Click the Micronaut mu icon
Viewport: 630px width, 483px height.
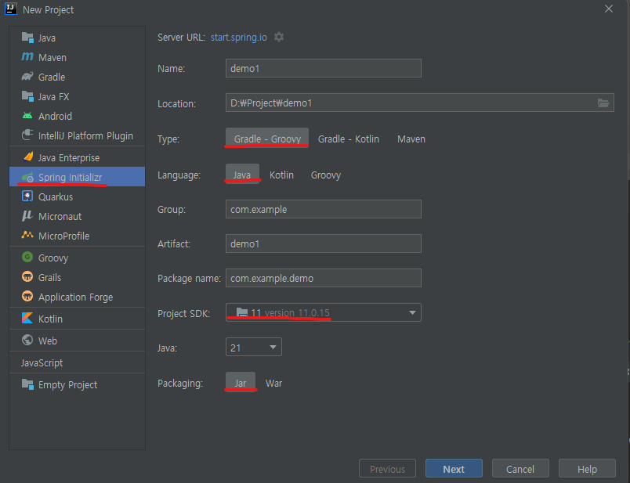tap(27, 216)
